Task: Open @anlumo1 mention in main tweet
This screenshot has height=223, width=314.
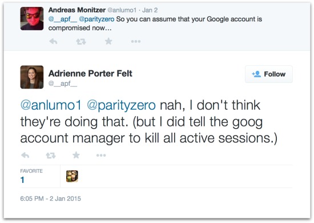Action: [51, 105]
